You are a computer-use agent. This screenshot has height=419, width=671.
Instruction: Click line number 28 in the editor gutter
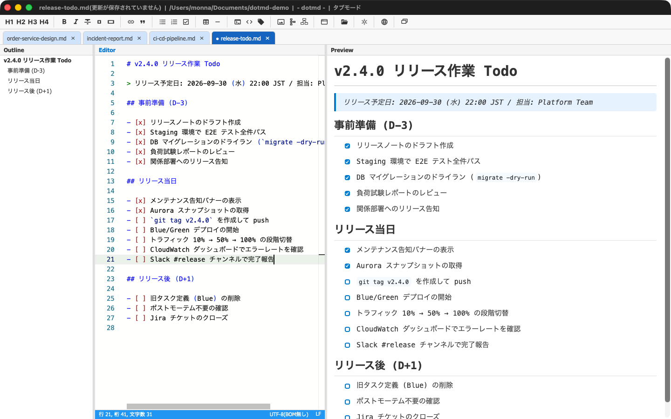(x=110, y=328)
